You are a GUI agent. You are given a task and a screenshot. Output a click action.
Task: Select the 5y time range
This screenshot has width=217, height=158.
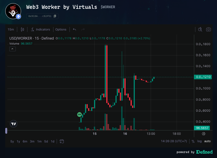(12, 142)
